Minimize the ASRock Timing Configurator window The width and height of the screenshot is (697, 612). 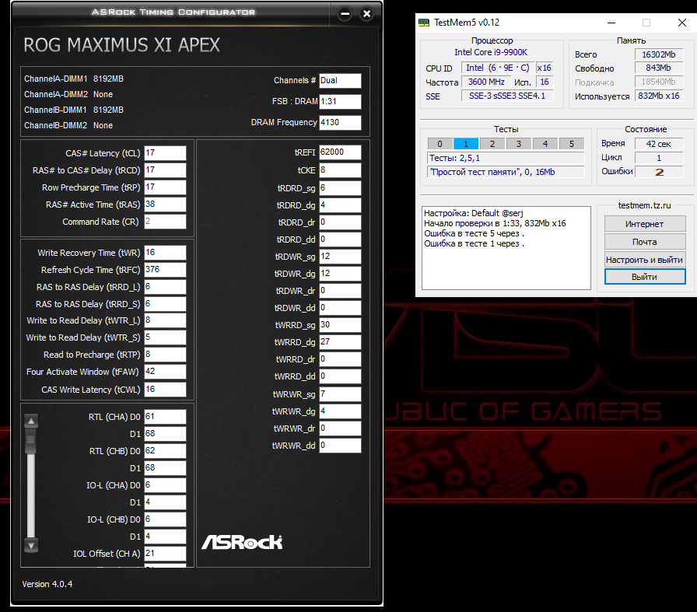tap(345, 14)
